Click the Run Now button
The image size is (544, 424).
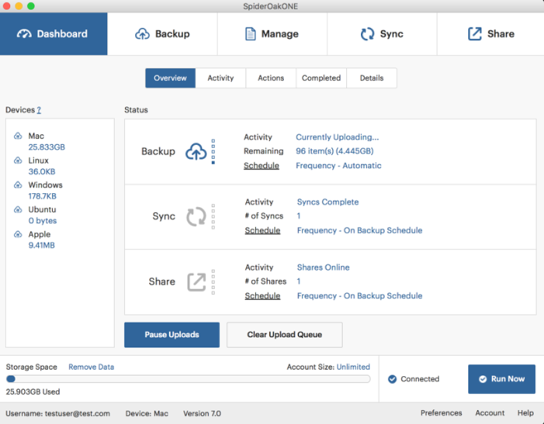point(502,379)
